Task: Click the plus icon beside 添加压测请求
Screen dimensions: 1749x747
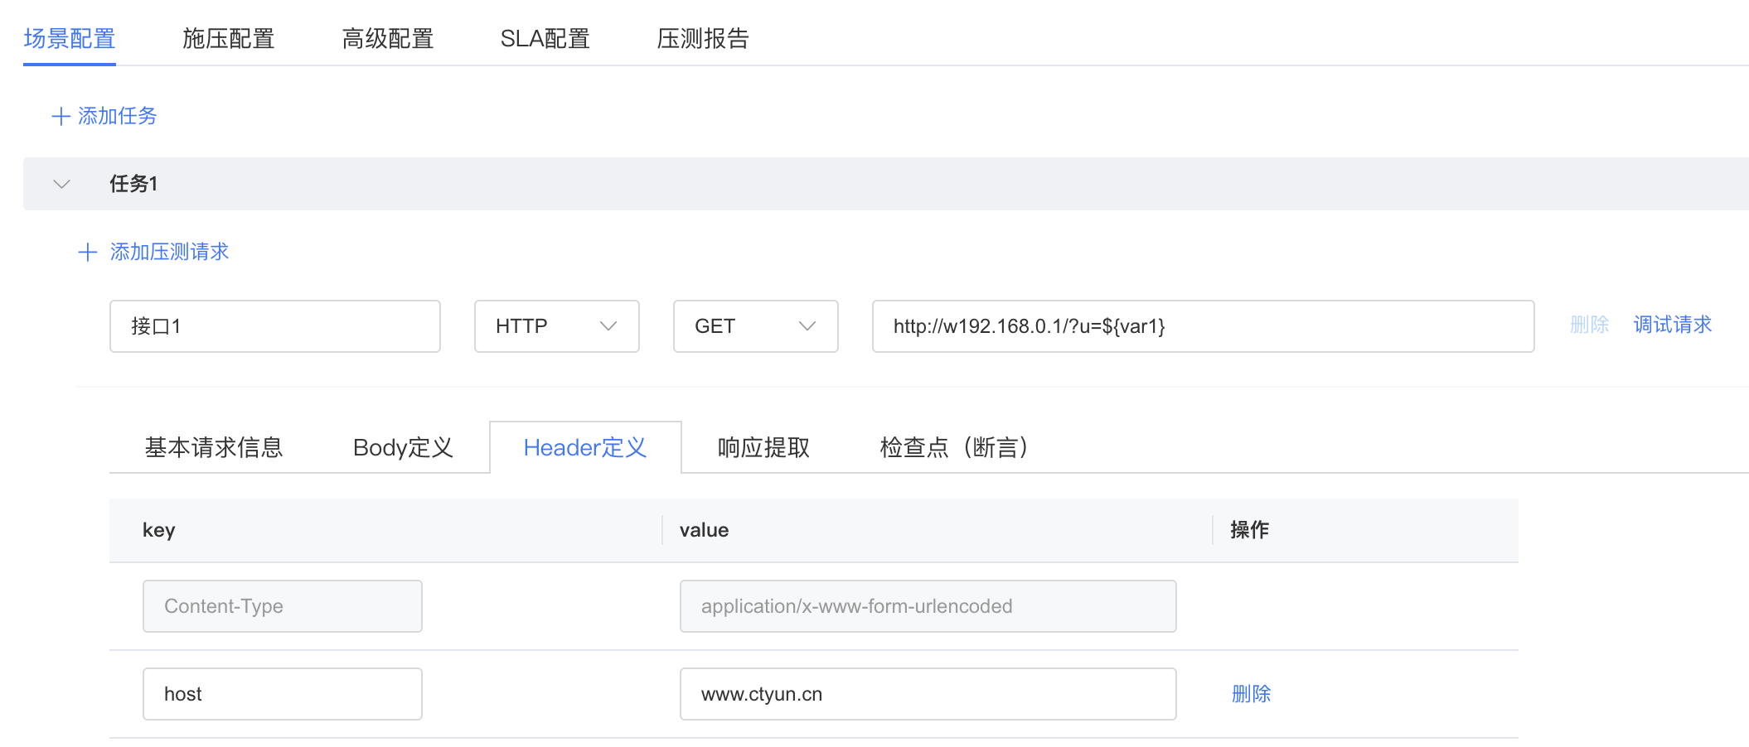Action: [x=87, y=253]
